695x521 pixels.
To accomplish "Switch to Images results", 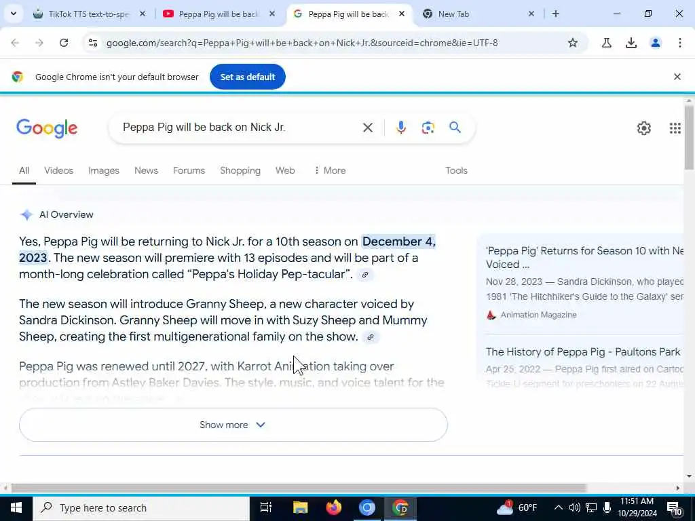I will (x=104, y=170).
